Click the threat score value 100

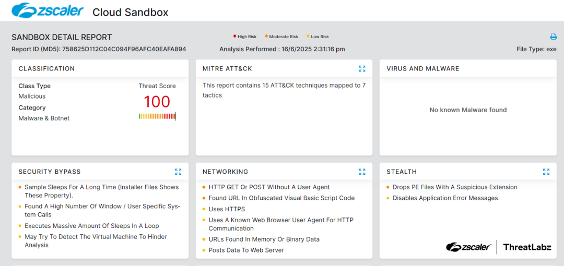[x=157, y=102]
